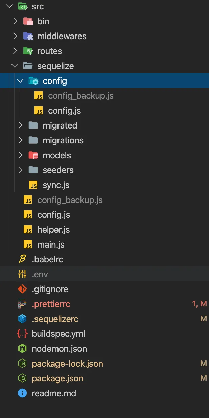This screenshot has height=418, width=209.
Task: Click the info icon beside readme.md
Action: point(22,393)
